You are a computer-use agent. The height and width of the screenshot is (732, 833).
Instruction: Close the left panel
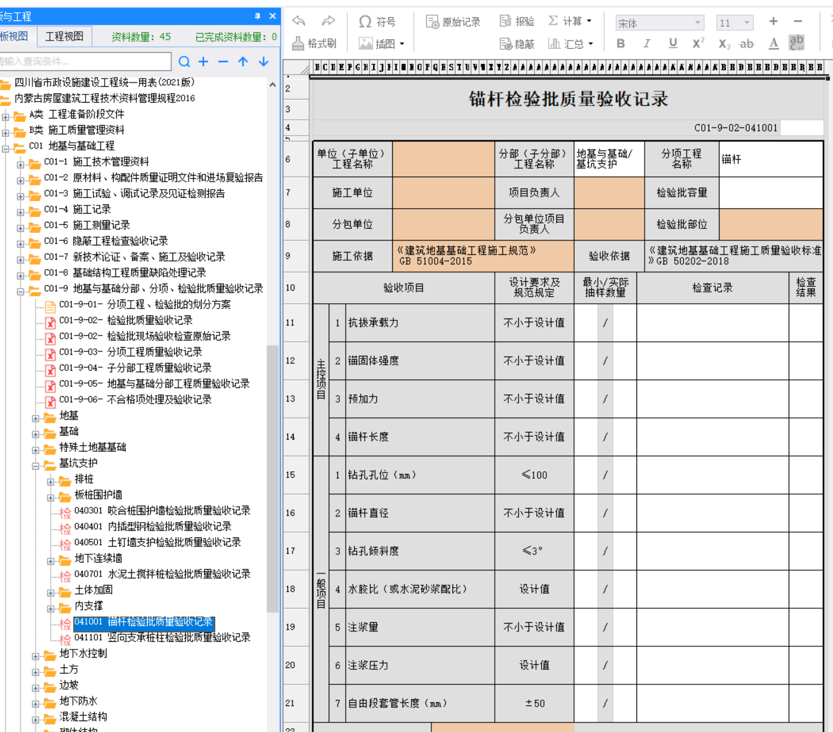point(273,16)
